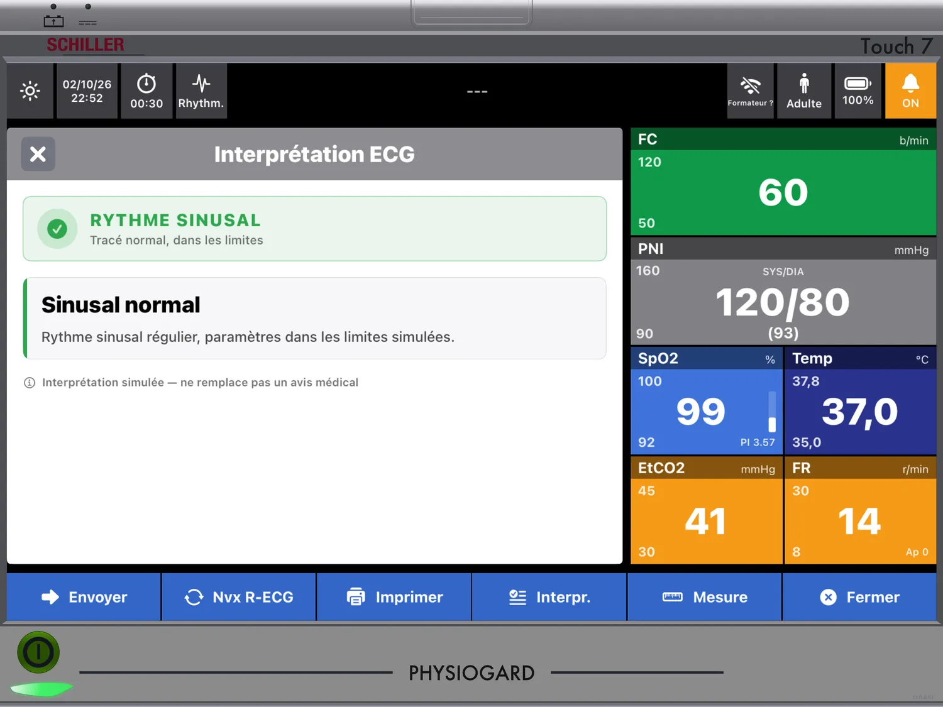Screen dimensions: 943x707
Task: Send the ECG with Envoyer
Action: pos(84,597)
